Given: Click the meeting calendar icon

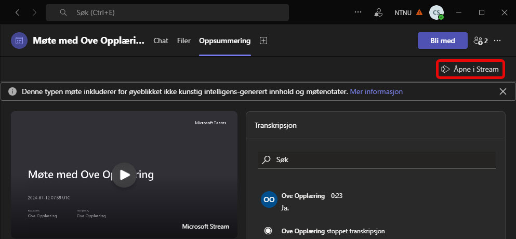Looking at the screenshot, I should (19, 41).
